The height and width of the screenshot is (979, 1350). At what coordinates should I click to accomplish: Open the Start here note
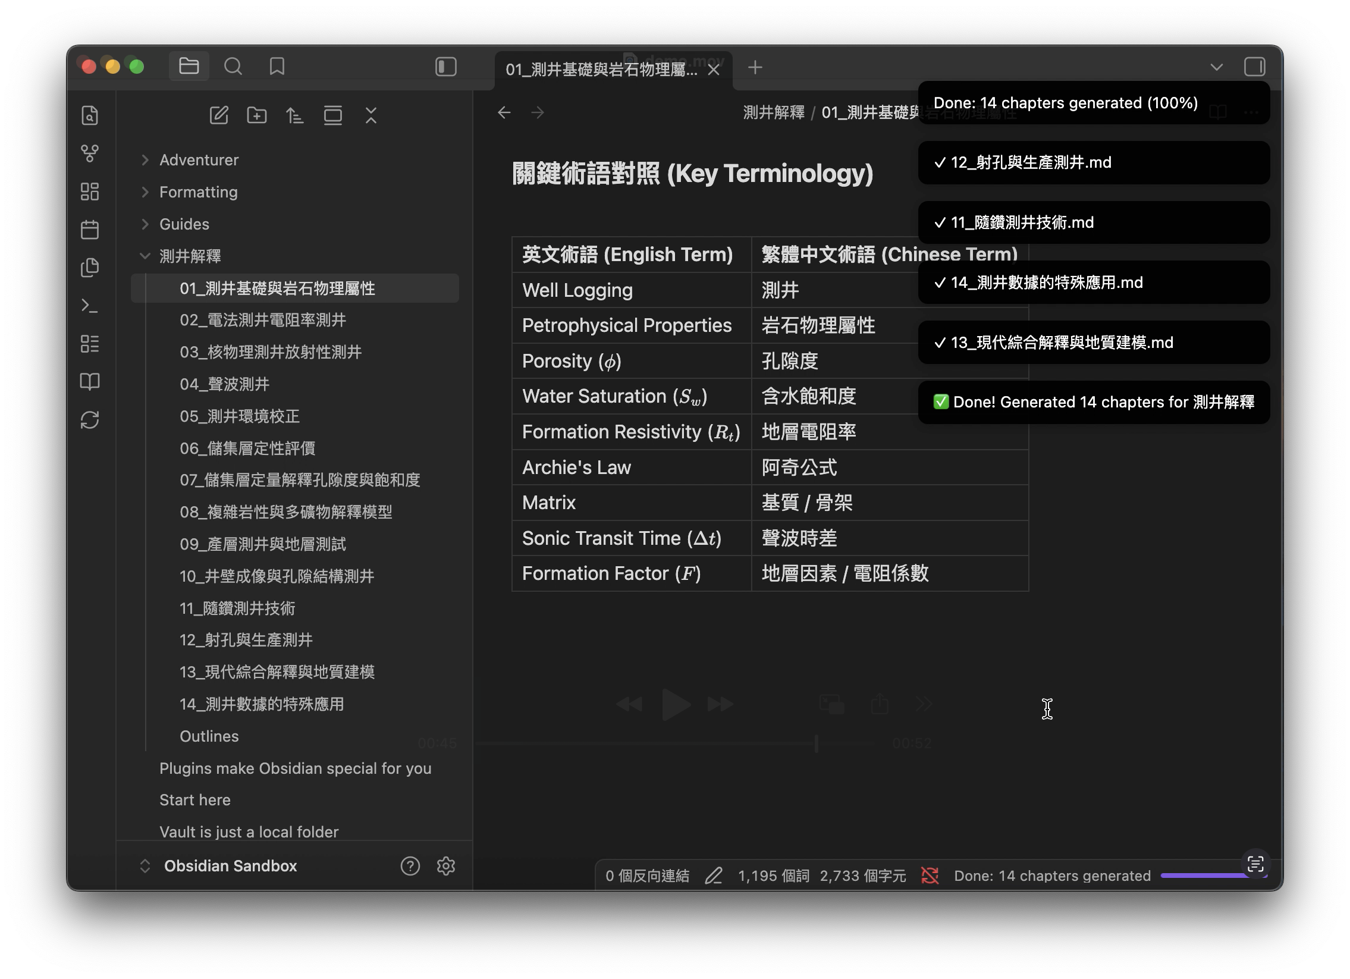coord(194,801)
